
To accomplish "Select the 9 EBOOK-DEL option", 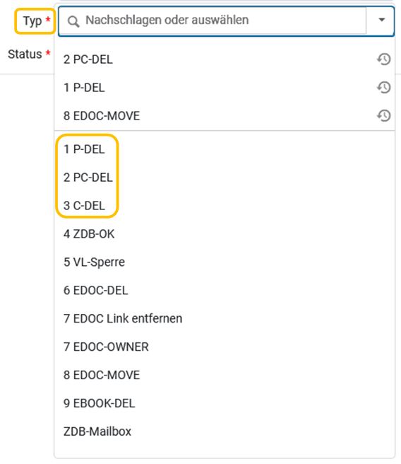I will coord(225,403).
